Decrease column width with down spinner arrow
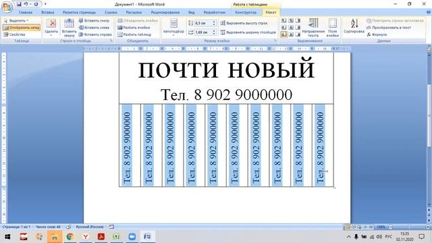The image size is (432, 243). coord(214,34)
